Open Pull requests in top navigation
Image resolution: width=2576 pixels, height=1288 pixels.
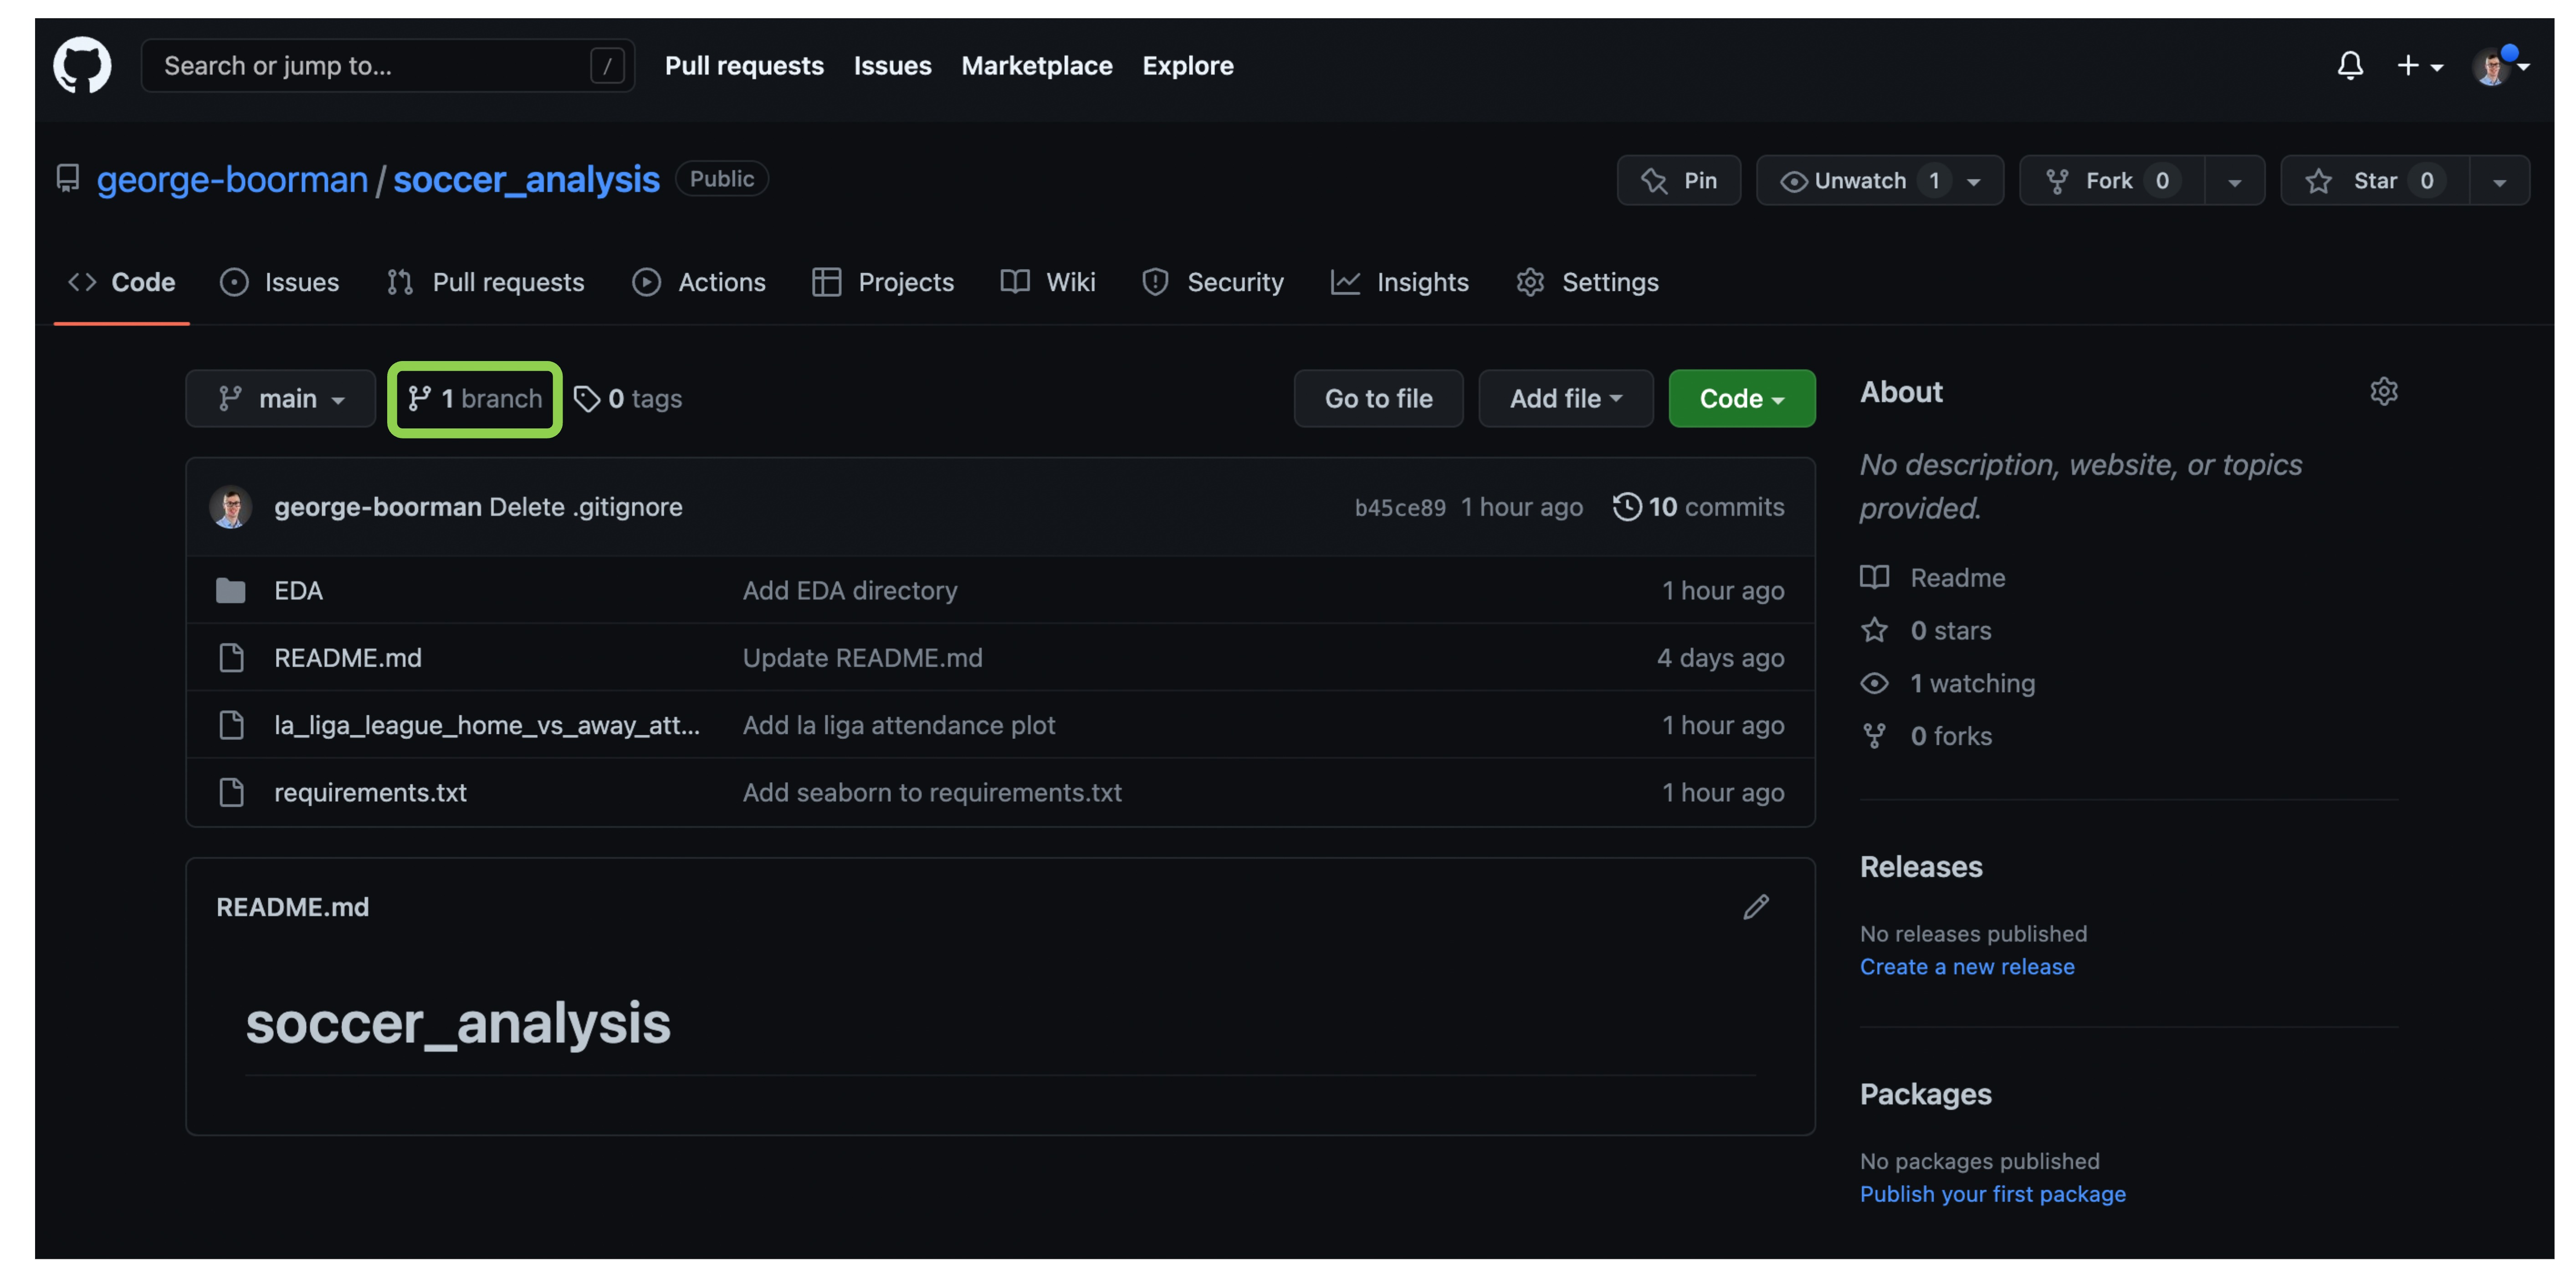coord(744,66)
